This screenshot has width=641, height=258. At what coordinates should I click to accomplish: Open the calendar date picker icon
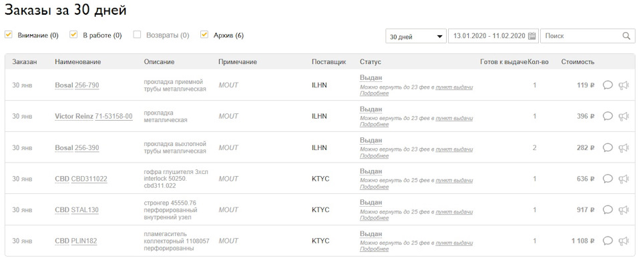[531, 36]
